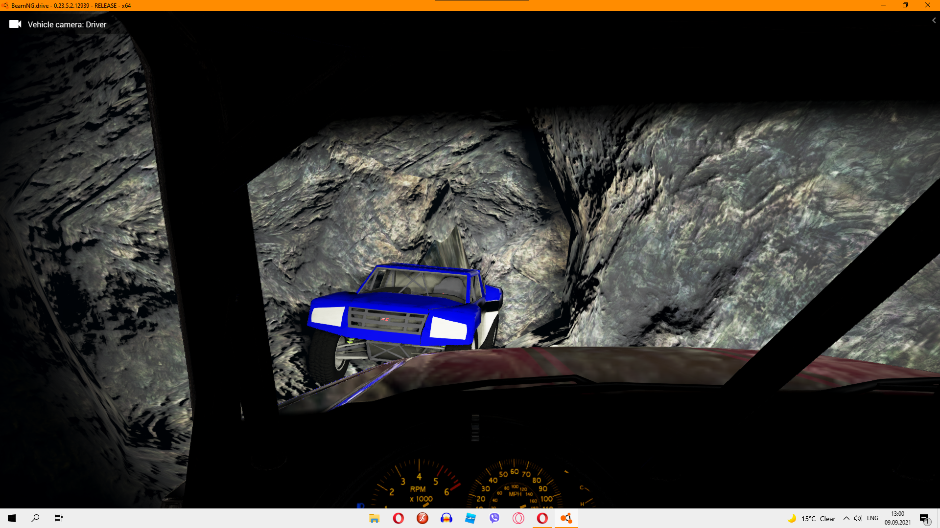Open the Windows Start menu
The width and height of the screenshot is (940, 528).
point(12,518)
